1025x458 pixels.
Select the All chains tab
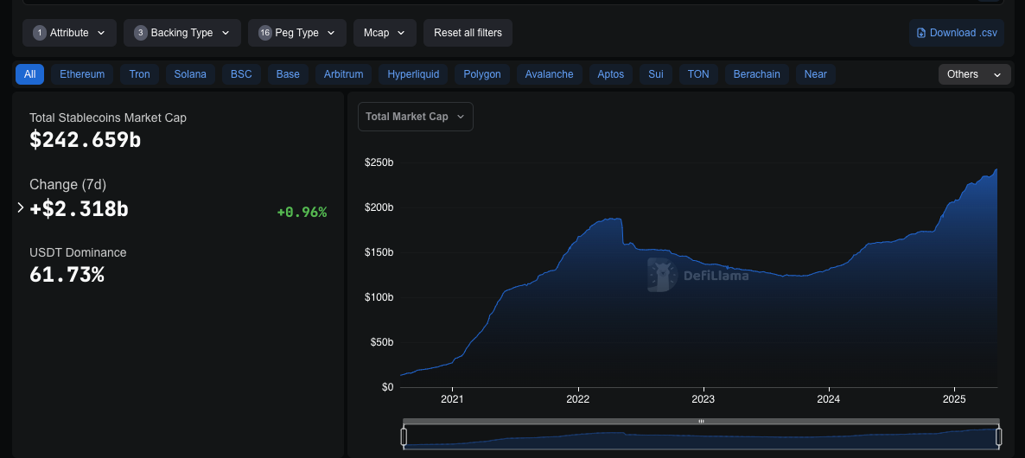pos(30,74)
